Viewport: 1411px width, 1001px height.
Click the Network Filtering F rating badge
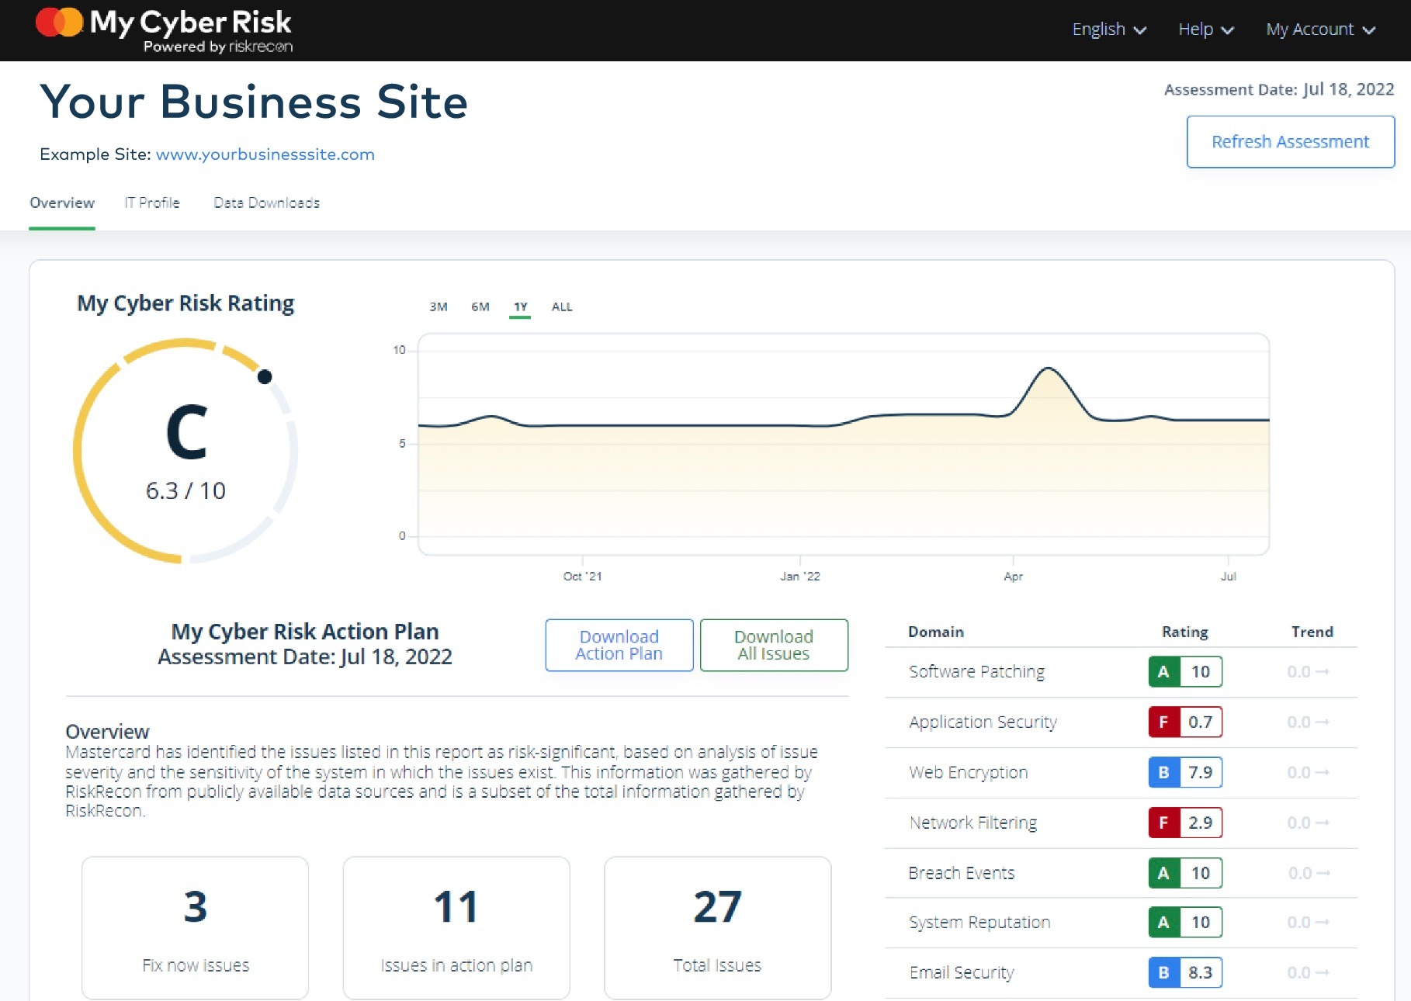(1184, 823)
